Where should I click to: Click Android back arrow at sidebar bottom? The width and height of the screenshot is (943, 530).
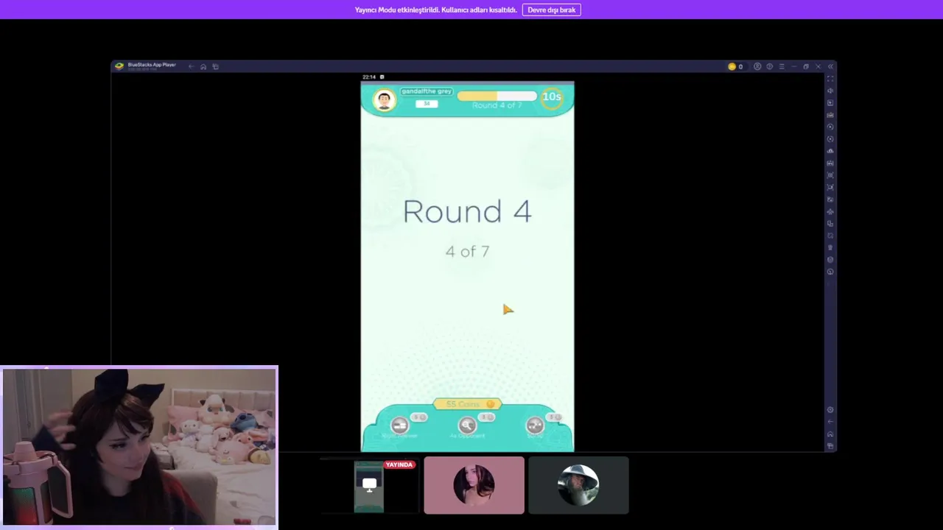pos(830,422)
